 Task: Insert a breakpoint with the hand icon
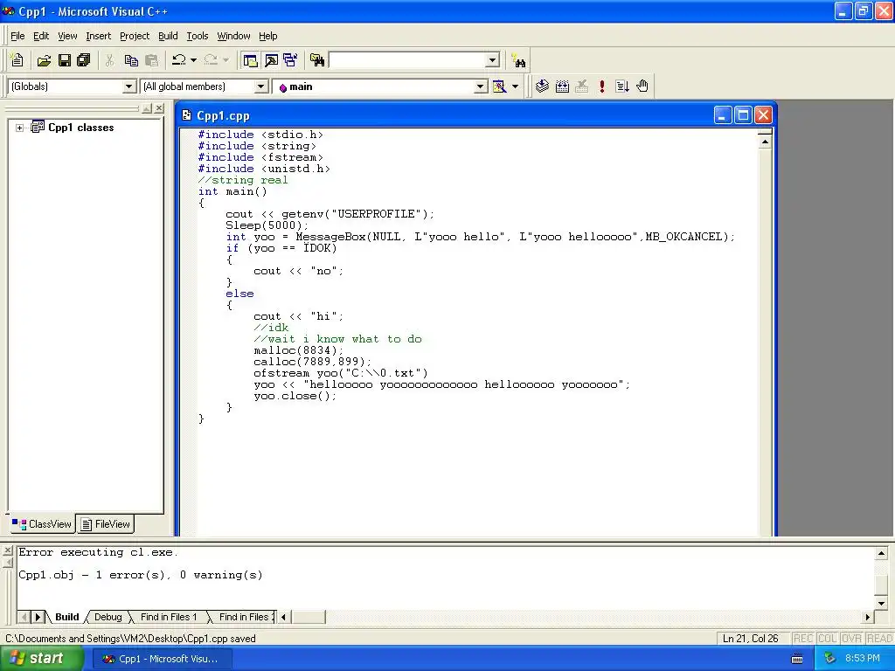pyautogui.click(x=642, y=86)
